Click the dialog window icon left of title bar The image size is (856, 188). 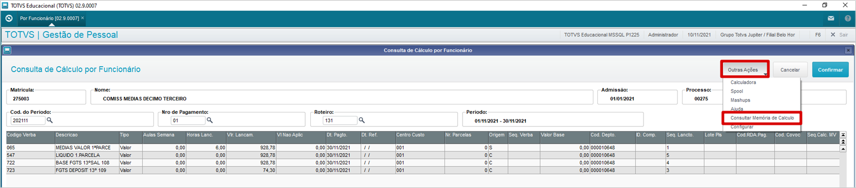click(8, 50)
